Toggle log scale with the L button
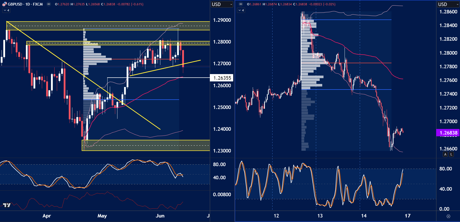The width and height of the screenshot is (460, 222). tap(451, 154)
